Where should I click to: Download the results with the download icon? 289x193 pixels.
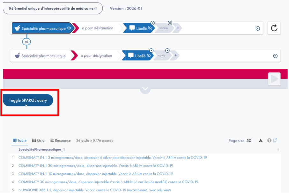(261, 140)
